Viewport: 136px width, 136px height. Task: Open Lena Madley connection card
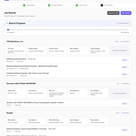99,93
